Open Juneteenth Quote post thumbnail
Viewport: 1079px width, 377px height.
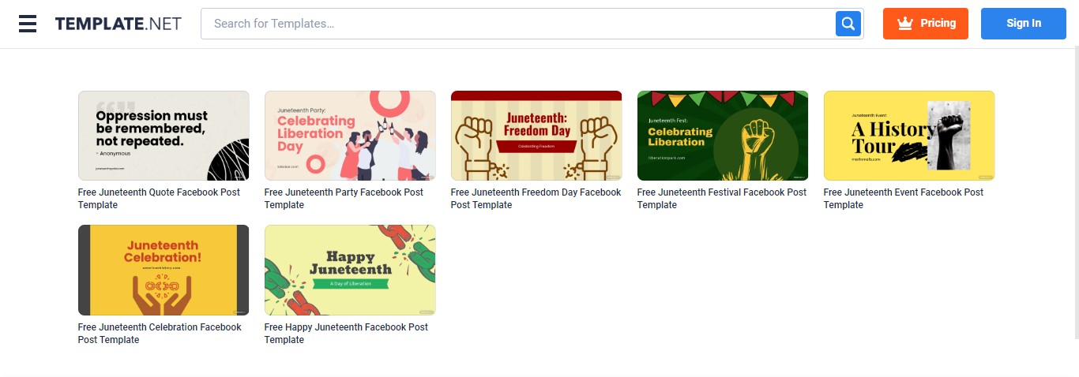pyautogui.click(x=164, y=136)
